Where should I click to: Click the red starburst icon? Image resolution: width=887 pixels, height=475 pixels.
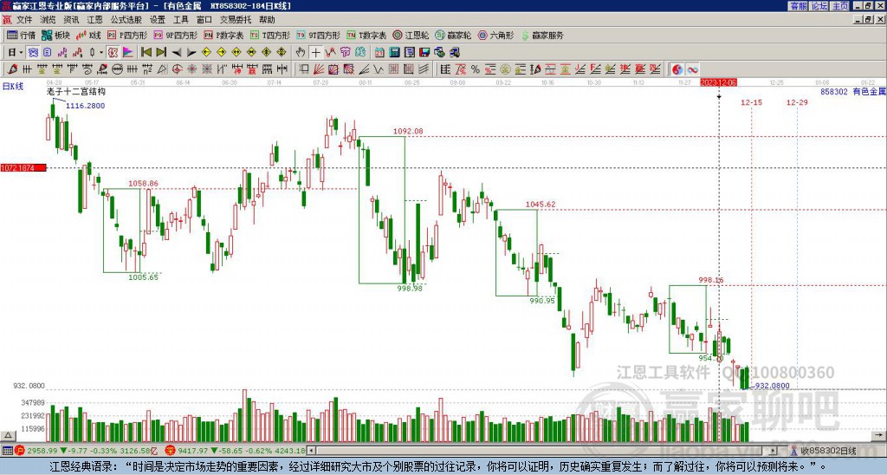pyautogui.click(x=192, y=69)
